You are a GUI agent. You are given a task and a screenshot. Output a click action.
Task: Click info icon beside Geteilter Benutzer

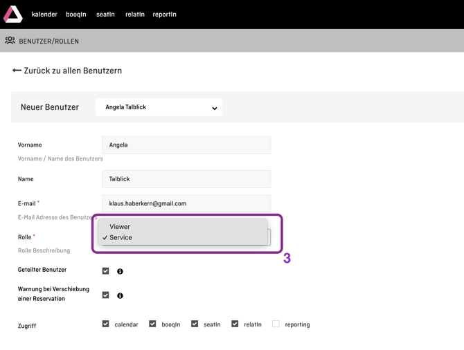point(120,271)
